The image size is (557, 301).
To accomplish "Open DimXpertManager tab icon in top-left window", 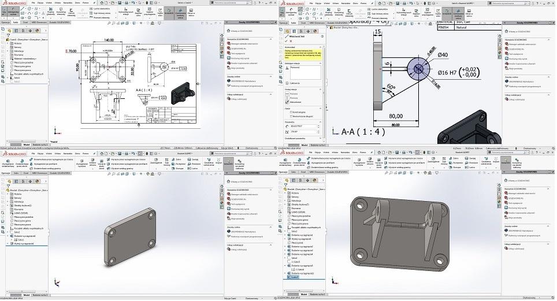I will (30, 31).
